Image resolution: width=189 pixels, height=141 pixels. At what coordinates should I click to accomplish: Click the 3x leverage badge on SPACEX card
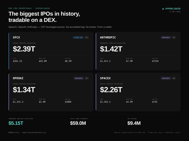click(x=174, y=78)
